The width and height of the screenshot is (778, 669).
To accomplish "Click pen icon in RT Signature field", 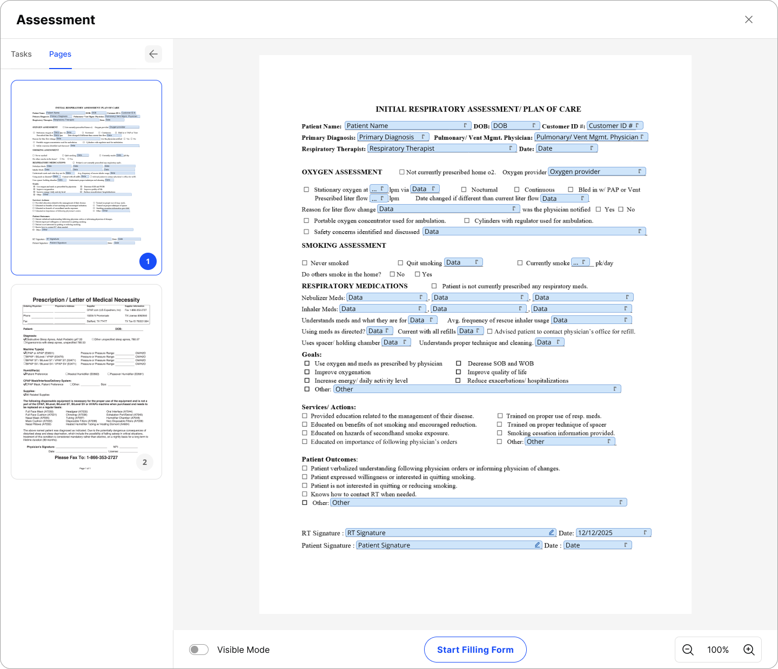I will 551,532.
